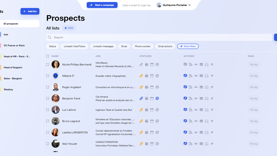Click the paper plane icon in Mélanie P. row
The width and height of the screenshot is (277, 156).
click(x=212, y=76)
